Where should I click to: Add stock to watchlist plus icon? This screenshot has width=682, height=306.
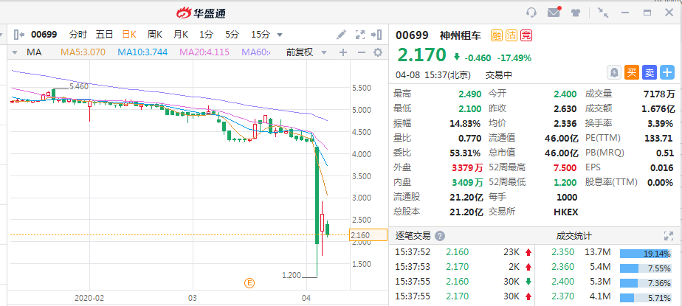[667, 72]
